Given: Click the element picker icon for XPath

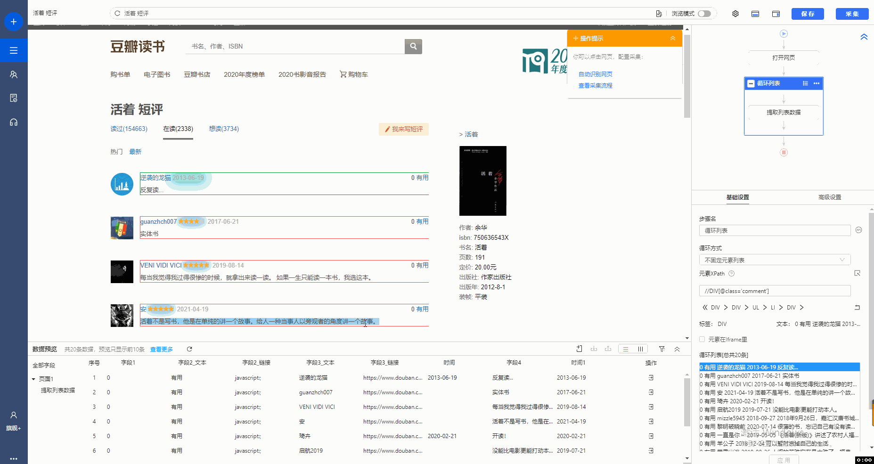Looking at the screenshot, I should [857, 273].
